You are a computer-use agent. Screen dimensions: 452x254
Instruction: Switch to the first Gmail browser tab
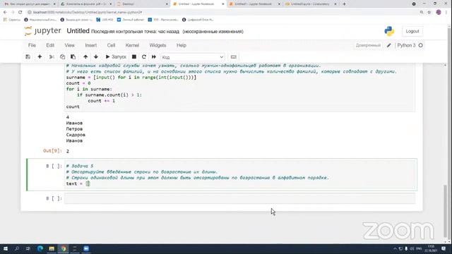pyautogui.click(x=30, y=4)
